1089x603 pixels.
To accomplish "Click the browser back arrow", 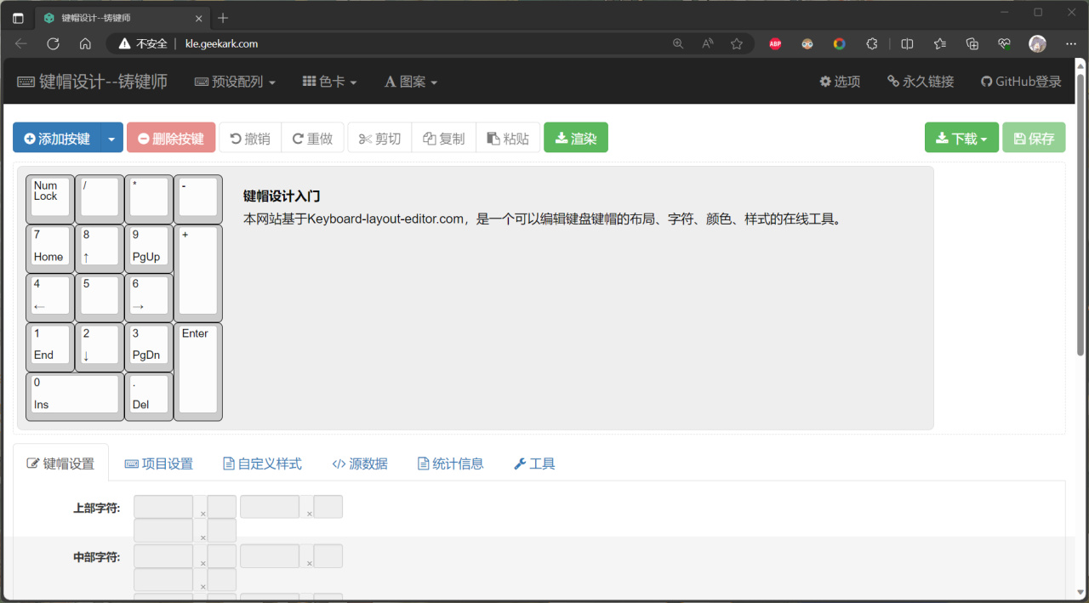I will point(21,43).
